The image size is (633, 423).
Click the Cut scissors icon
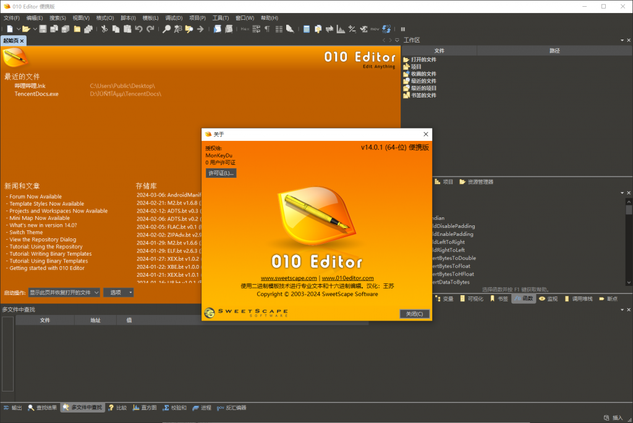(x=104, y=29)
